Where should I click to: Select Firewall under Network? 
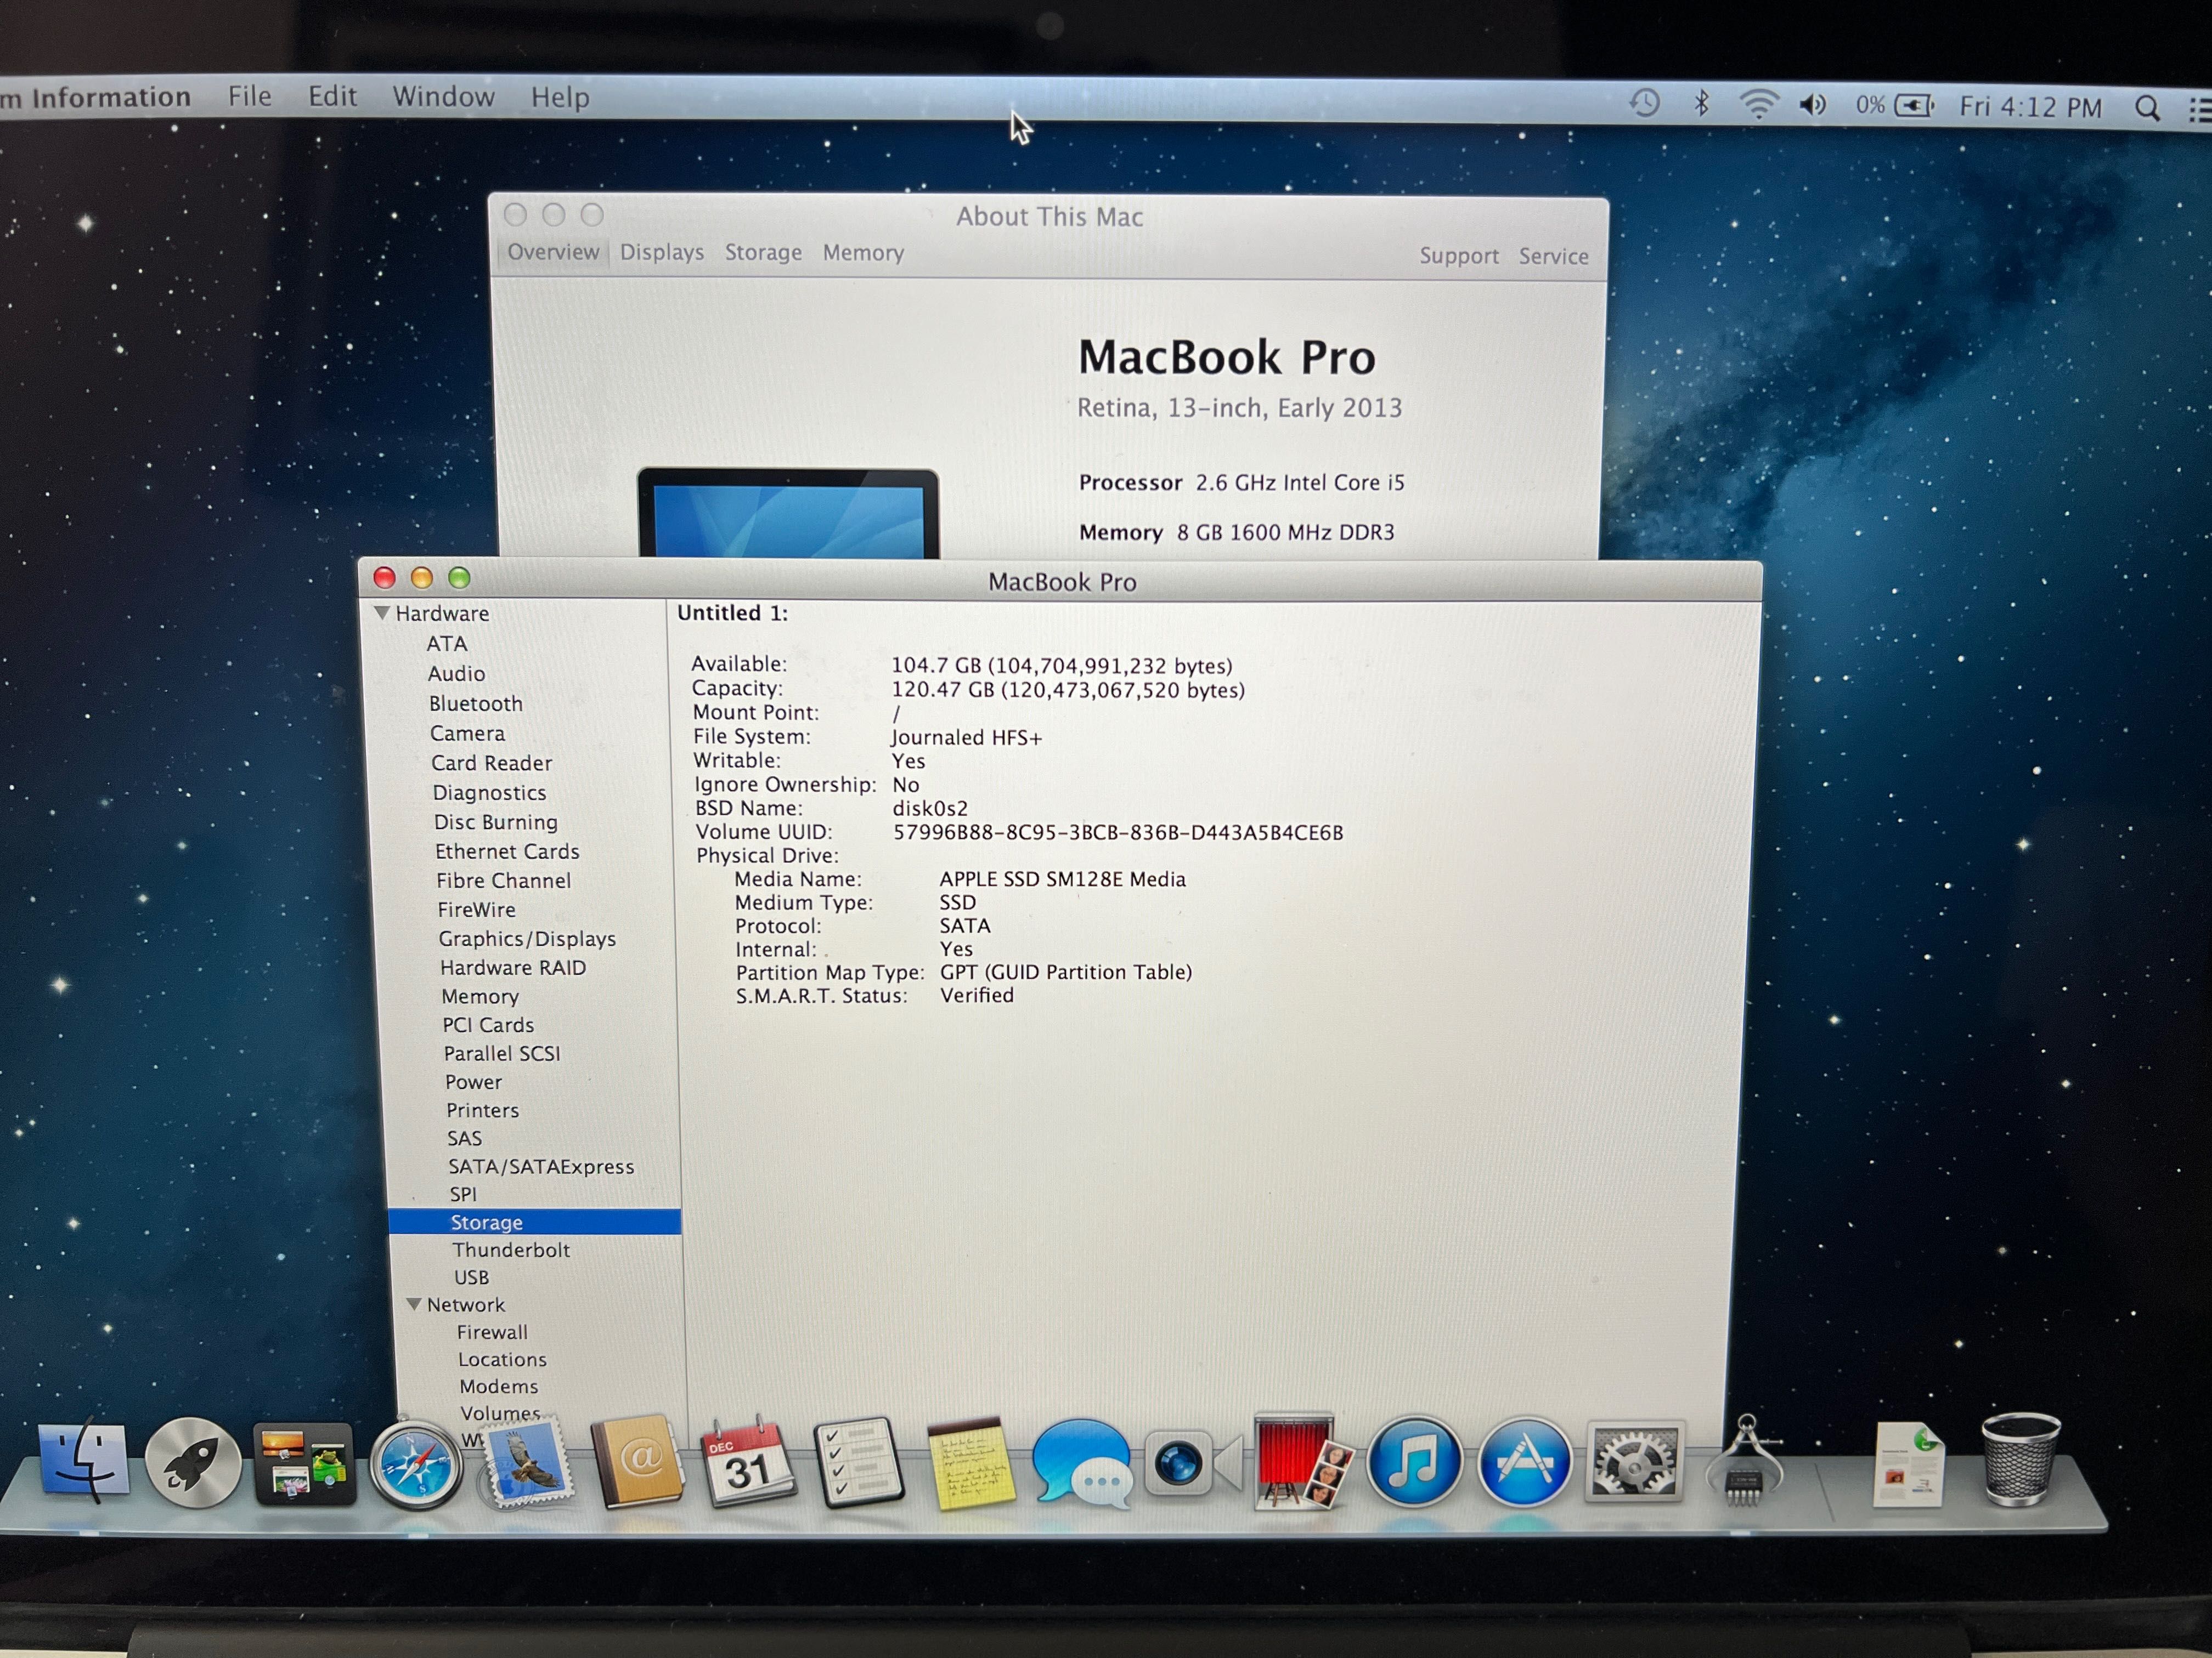tap(492, 1332)
